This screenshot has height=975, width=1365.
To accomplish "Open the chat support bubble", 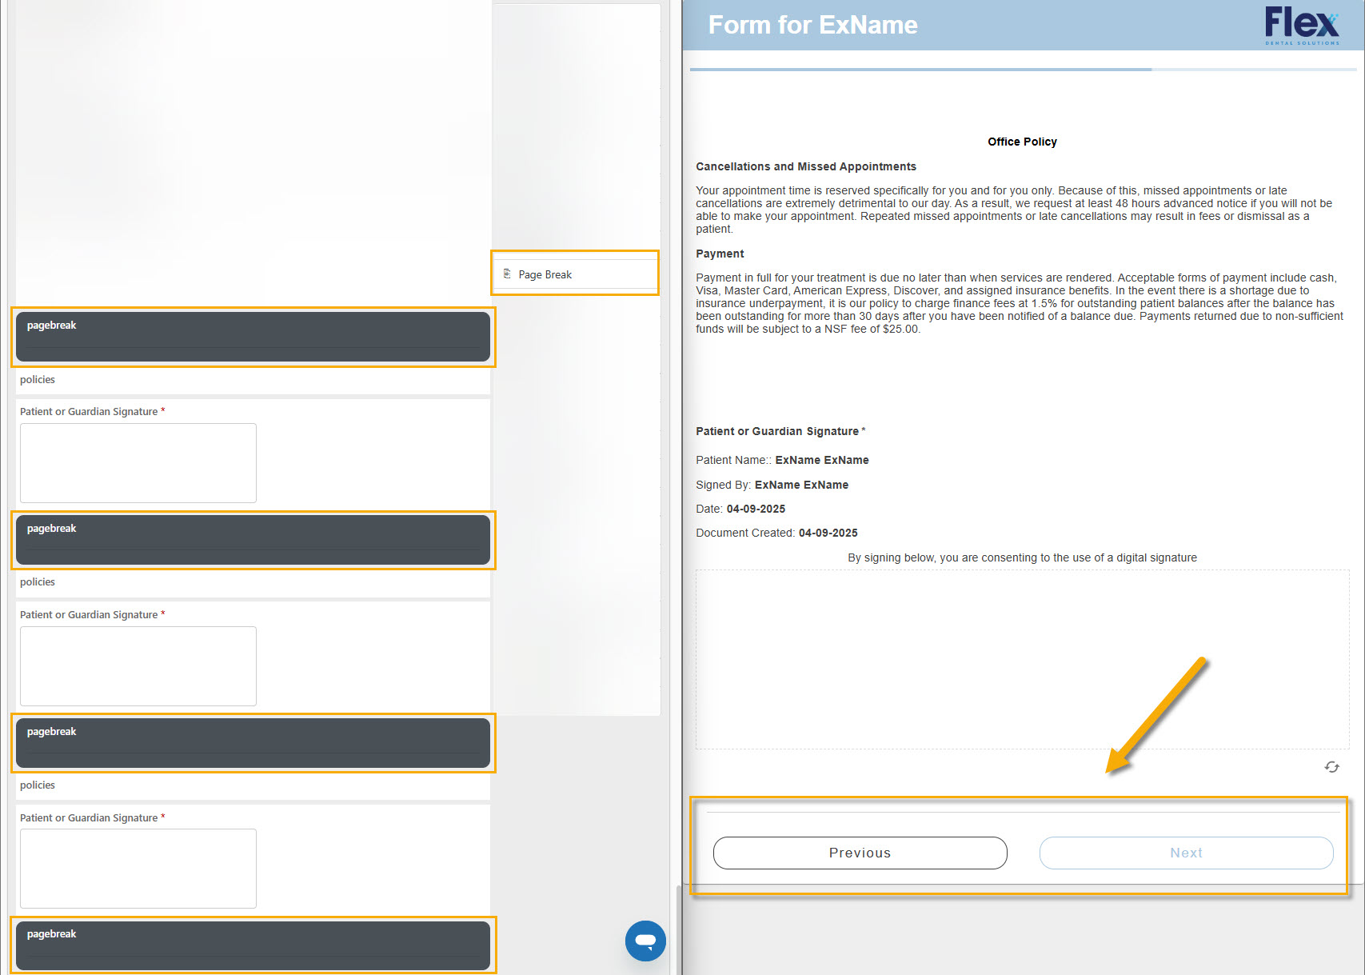I will [x=645, y=941].
